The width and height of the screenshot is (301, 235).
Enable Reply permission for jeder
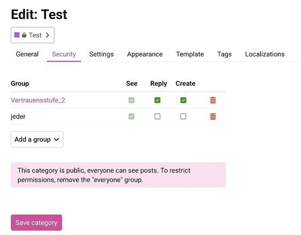pyautogui.click(x=157, y=116)
